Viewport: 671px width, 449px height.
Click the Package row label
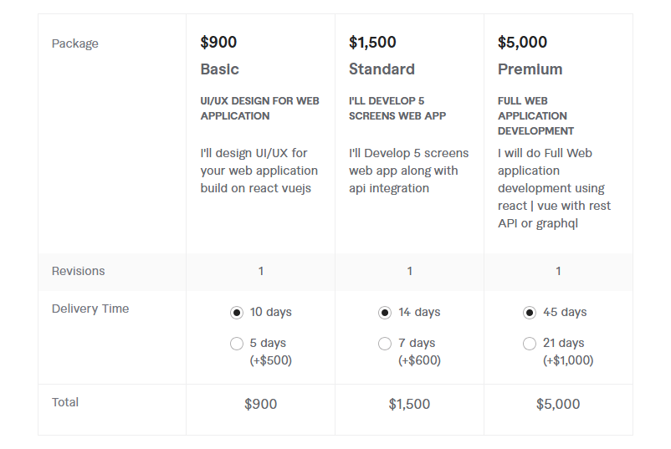[75, 43]
